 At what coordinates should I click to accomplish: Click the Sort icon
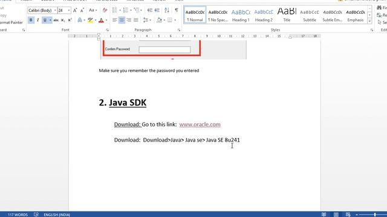coord(167,10)
